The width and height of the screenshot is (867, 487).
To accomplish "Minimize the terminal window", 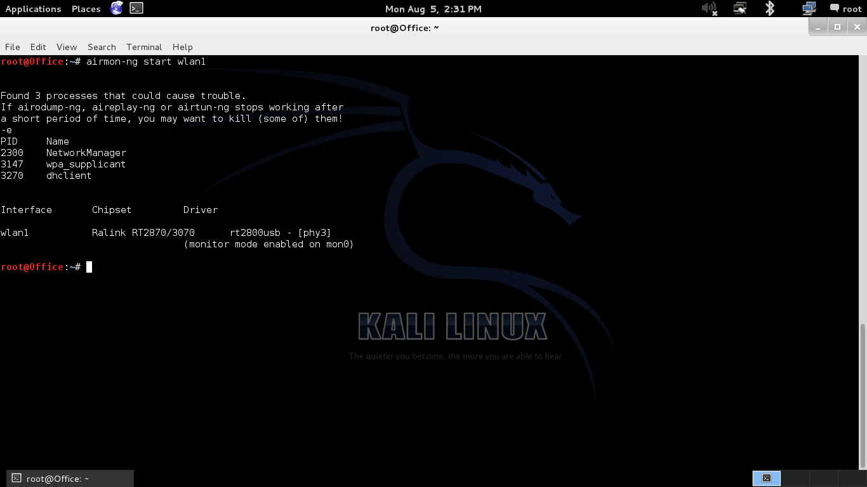I will click(818, 27).
